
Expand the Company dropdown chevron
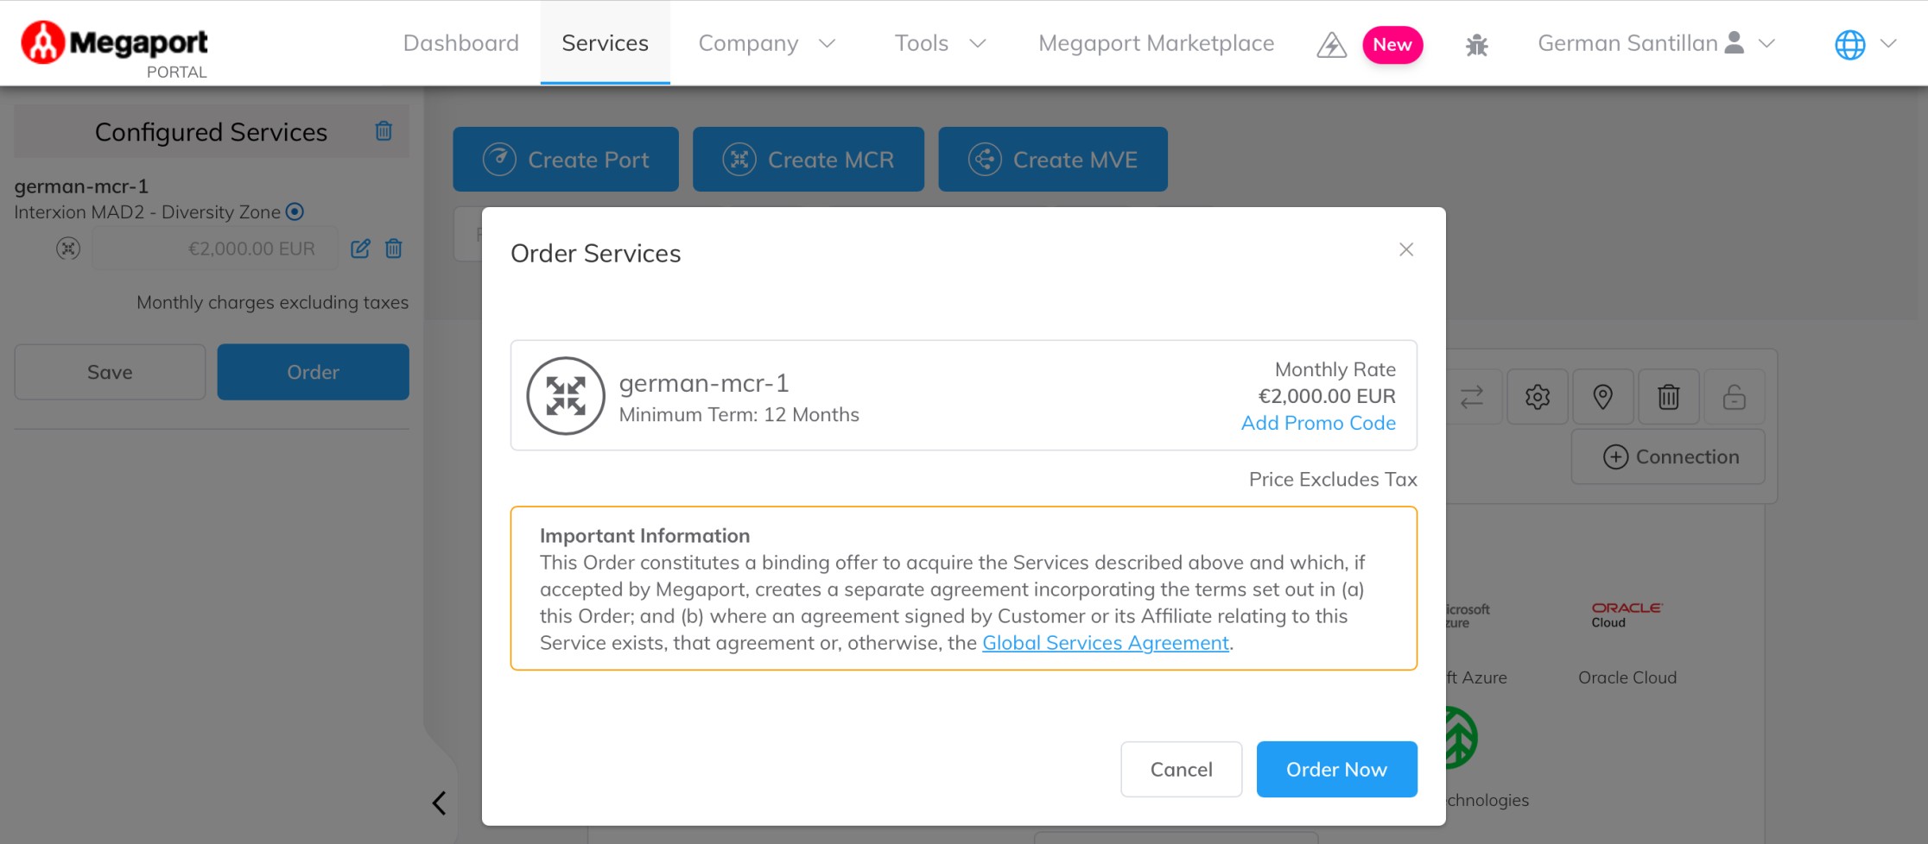coord(828,43)
